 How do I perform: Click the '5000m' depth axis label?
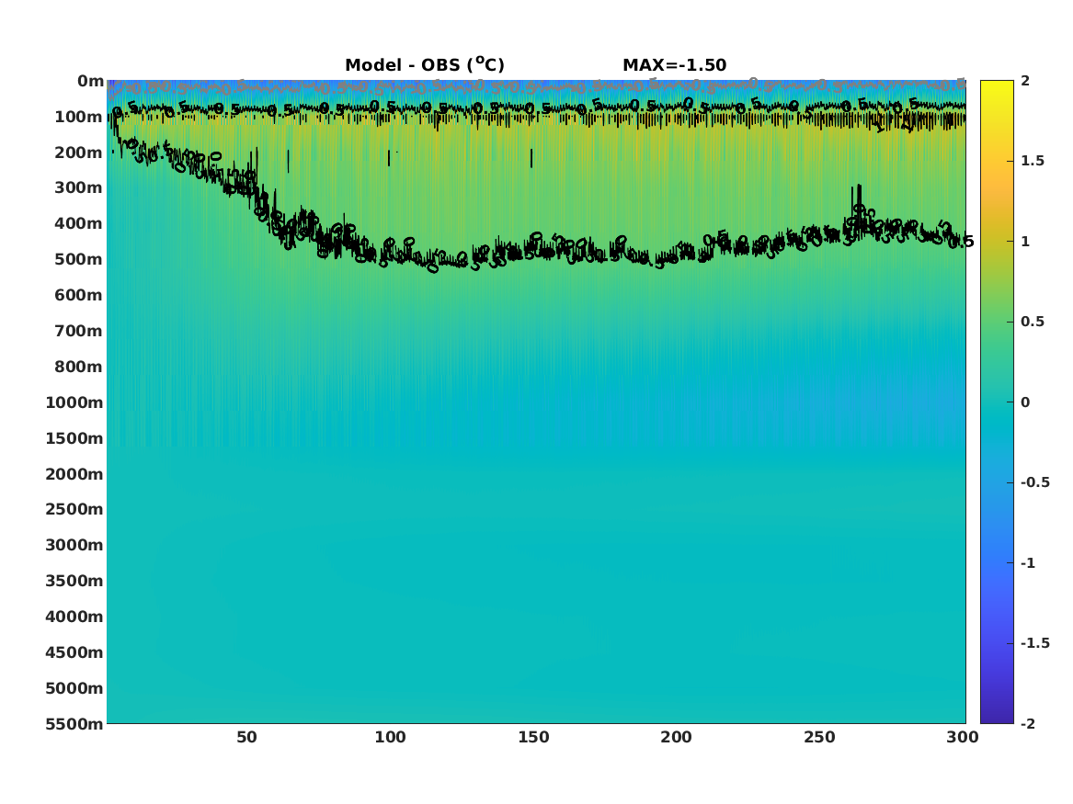[x=74, y=688]
